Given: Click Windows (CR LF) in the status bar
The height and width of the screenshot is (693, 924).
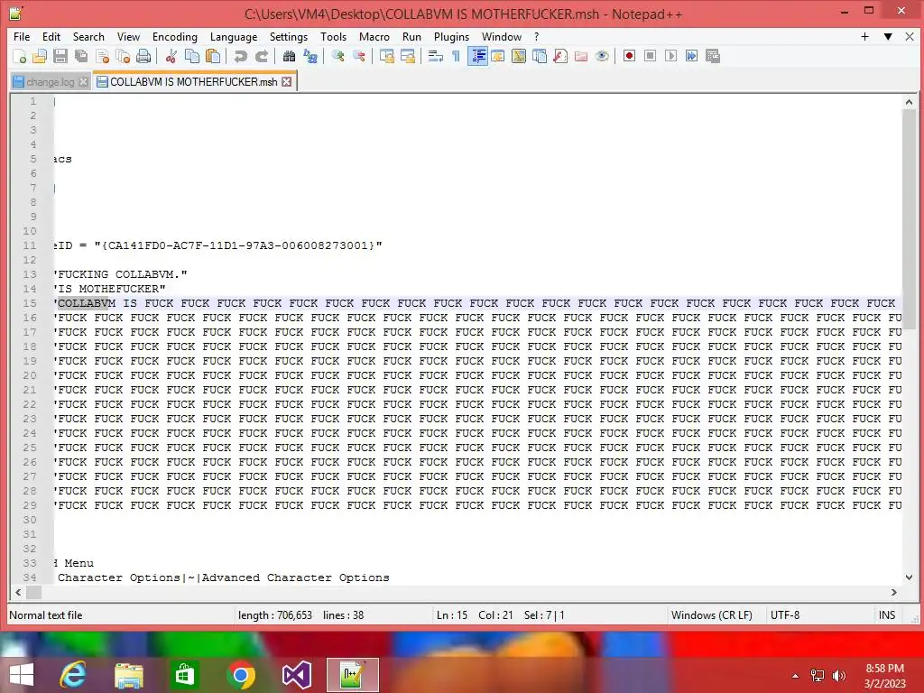Looking at the screenshot, I should pyautogui.click(x=711, y=615).
